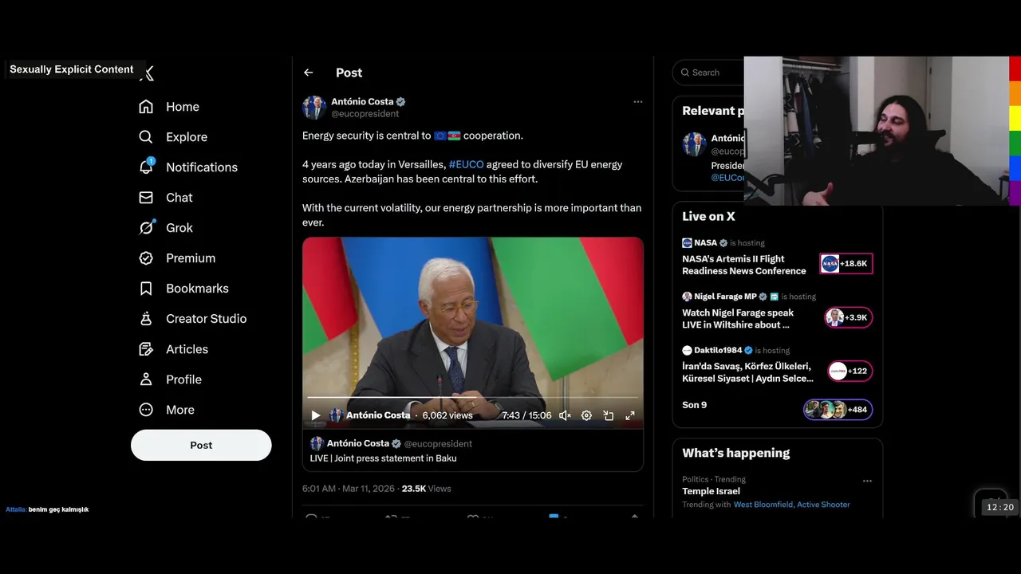The width and height of the screenshot is (1021, 574).
Task: Open the @eucopresident handle in post header
Action: click(365, 114)
